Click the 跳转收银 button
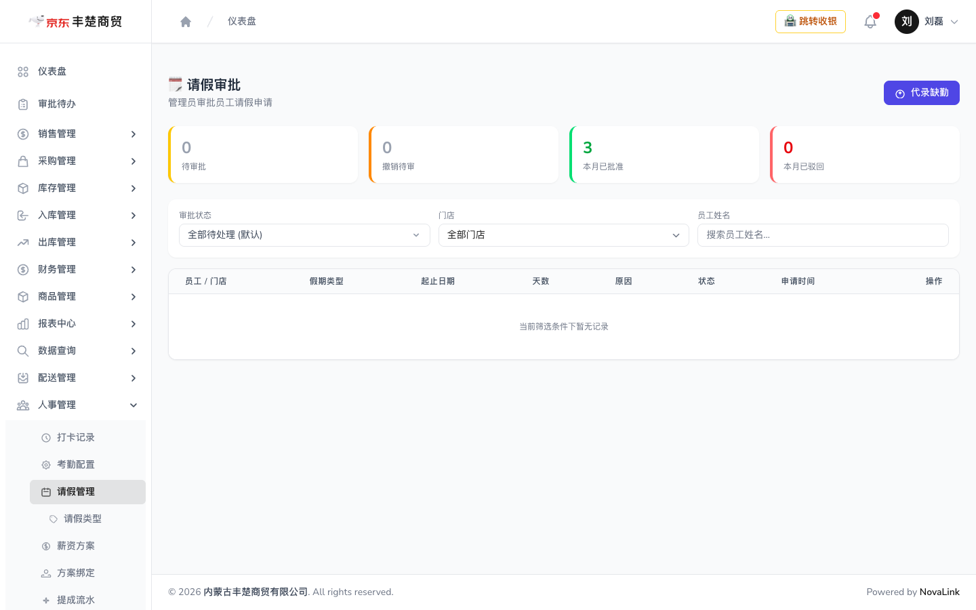This screenshot has width=976, height=610. tap(811, 22)
